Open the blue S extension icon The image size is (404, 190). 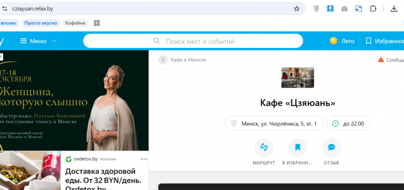(x=358, y=9)
